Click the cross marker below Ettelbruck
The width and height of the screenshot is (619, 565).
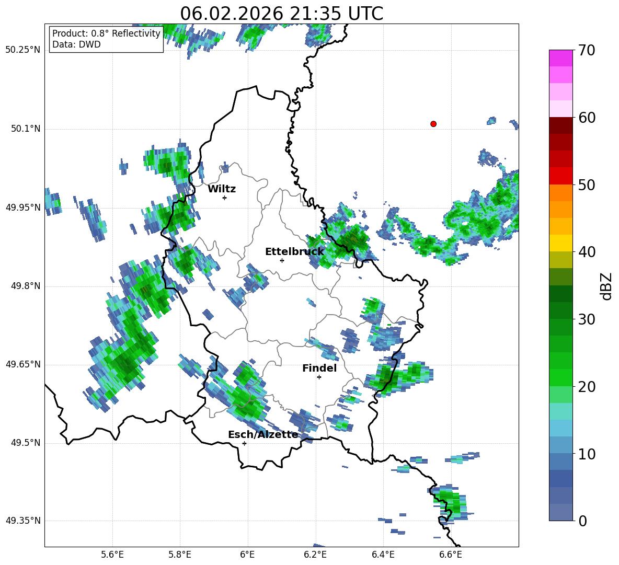point(282,260)
